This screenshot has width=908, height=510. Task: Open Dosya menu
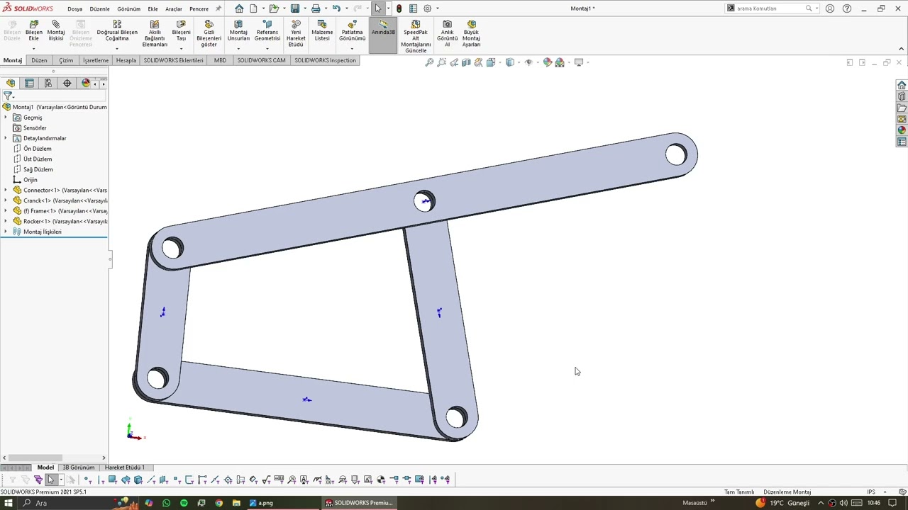point(74,9)
